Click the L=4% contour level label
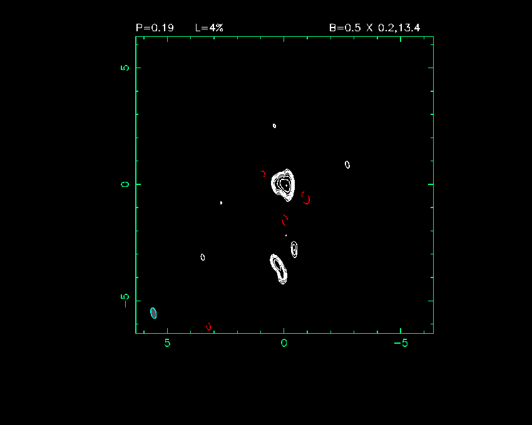Image resolution: width=532 pixels, height=425 pixels. [209, 27]
